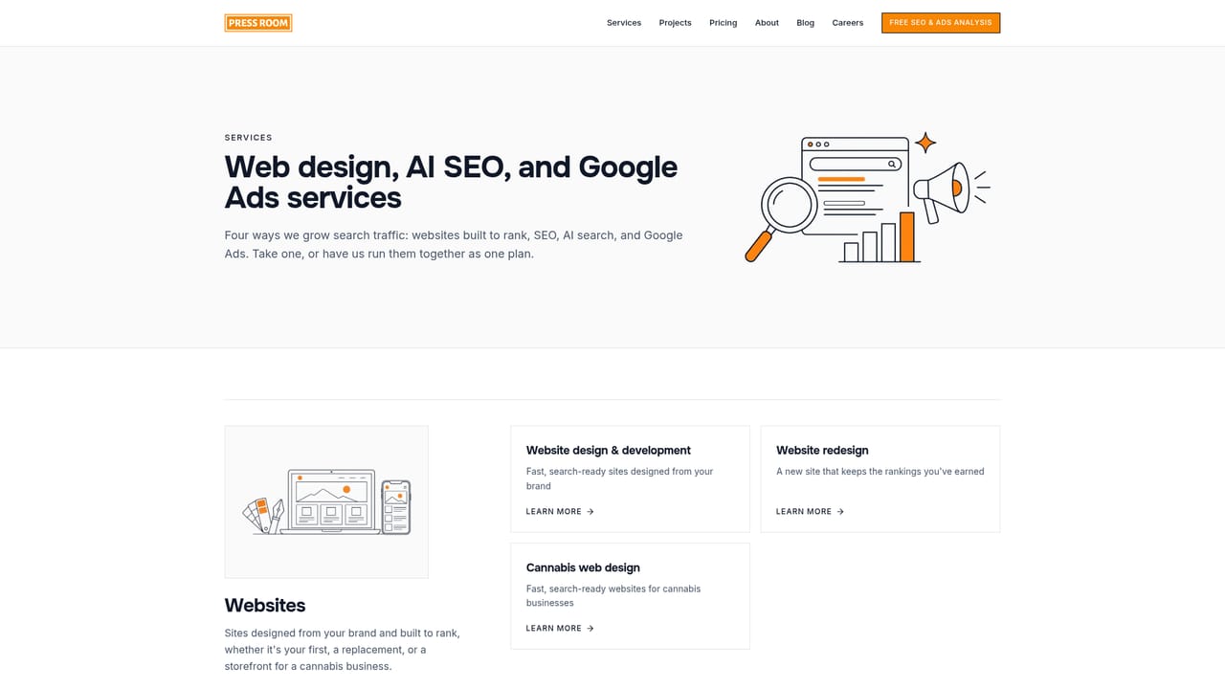Click the "Sites designed from your brand" paragraph

click(343, 650)
